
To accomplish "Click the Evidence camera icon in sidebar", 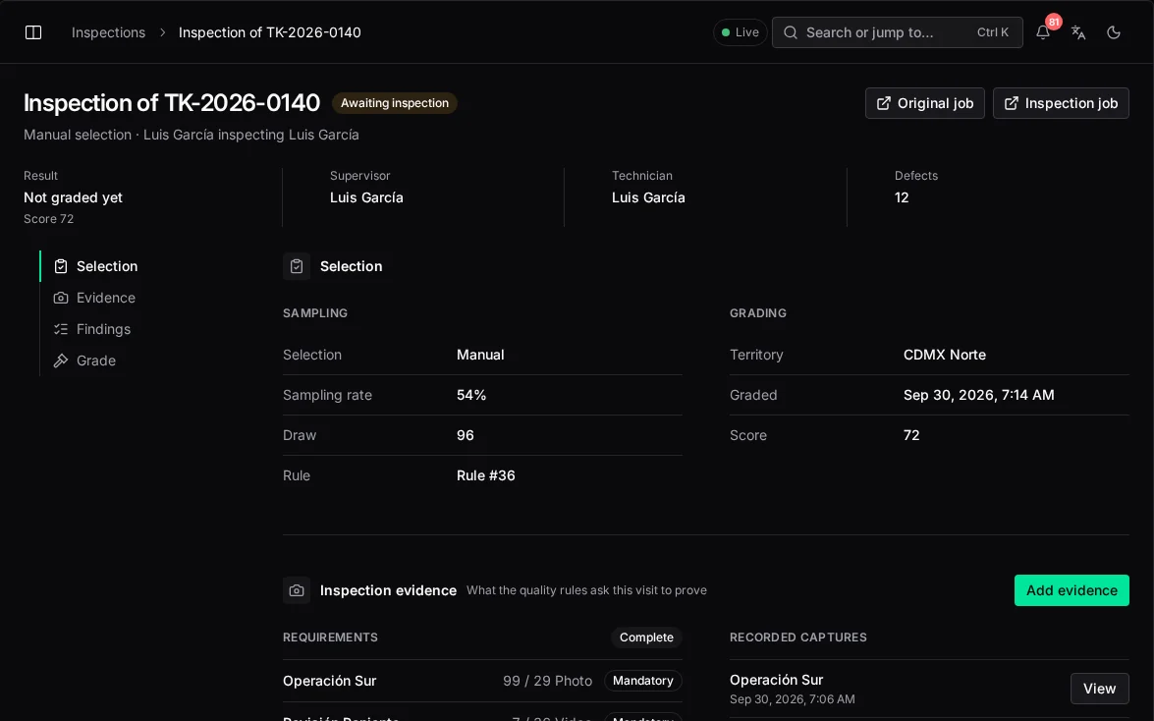I will [60, 298].
